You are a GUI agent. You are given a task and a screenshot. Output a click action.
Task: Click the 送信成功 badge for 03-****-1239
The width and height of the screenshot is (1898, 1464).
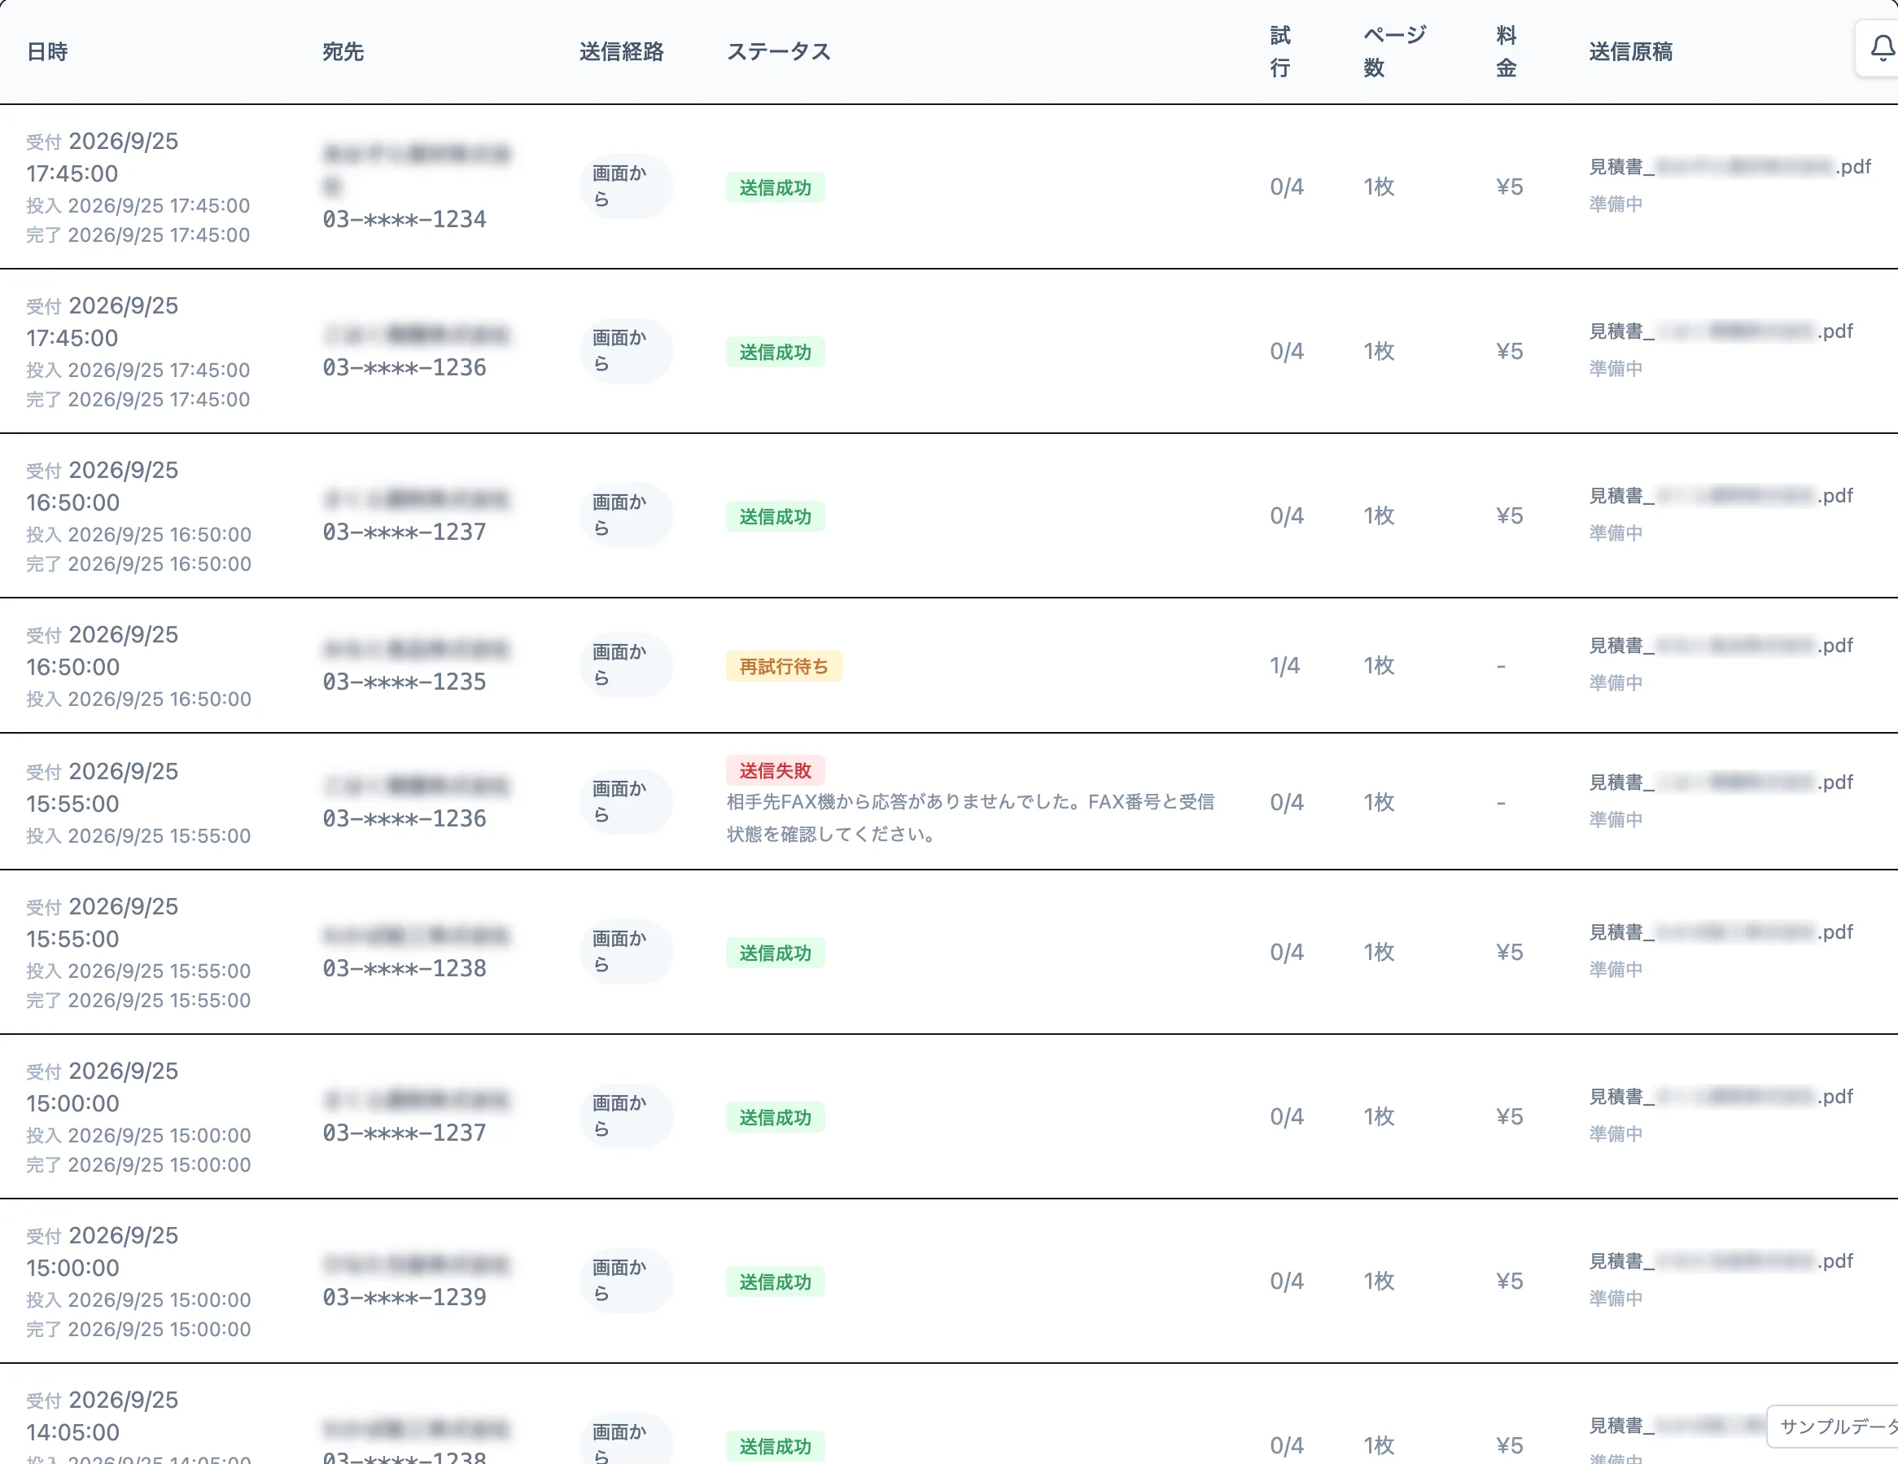775,1282
